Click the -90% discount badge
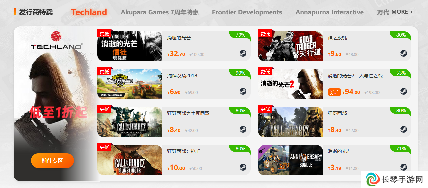Viewport: 428px width, 188px height. 240,73
